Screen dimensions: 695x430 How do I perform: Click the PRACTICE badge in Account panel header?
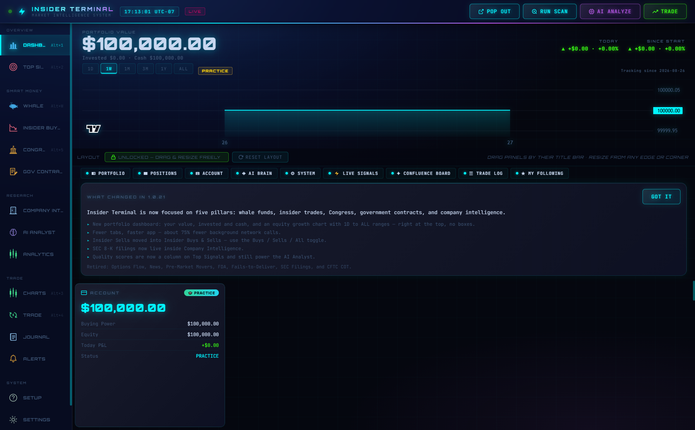[x=201, y=293]
